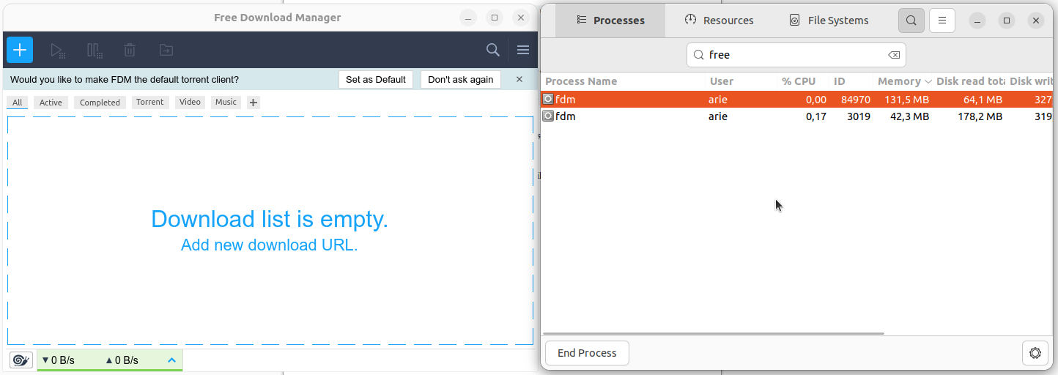Maximize the Free Download Manager window
Image resolution: width=1058 pixels, height=375 pixels.
495,18
